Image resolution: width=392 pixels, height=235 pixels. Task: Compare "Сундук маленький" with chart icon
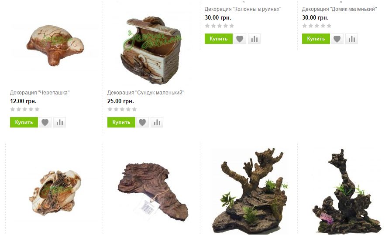(157, 122)
